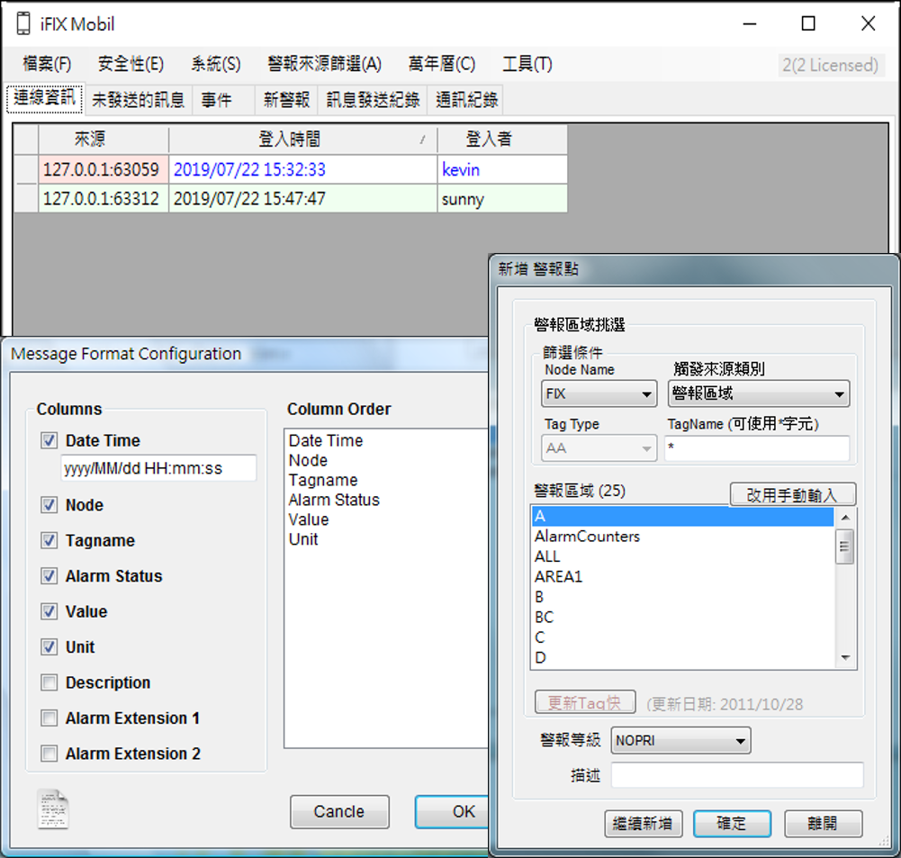Click the document icon in Message Format dialog

coord(52,808)
